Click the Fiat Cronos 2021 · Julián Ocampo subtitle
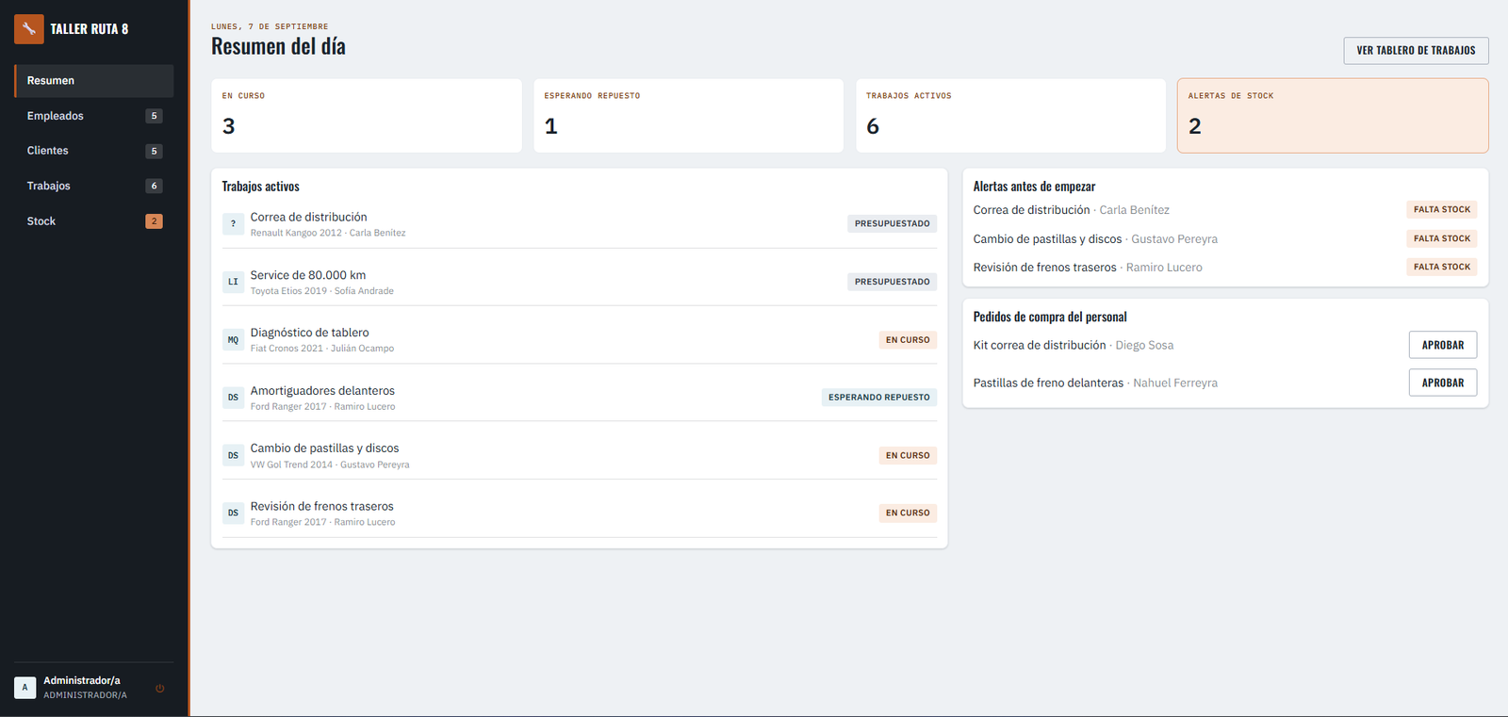This screenshot has height=717, width=1508. (x=322, y=349)
